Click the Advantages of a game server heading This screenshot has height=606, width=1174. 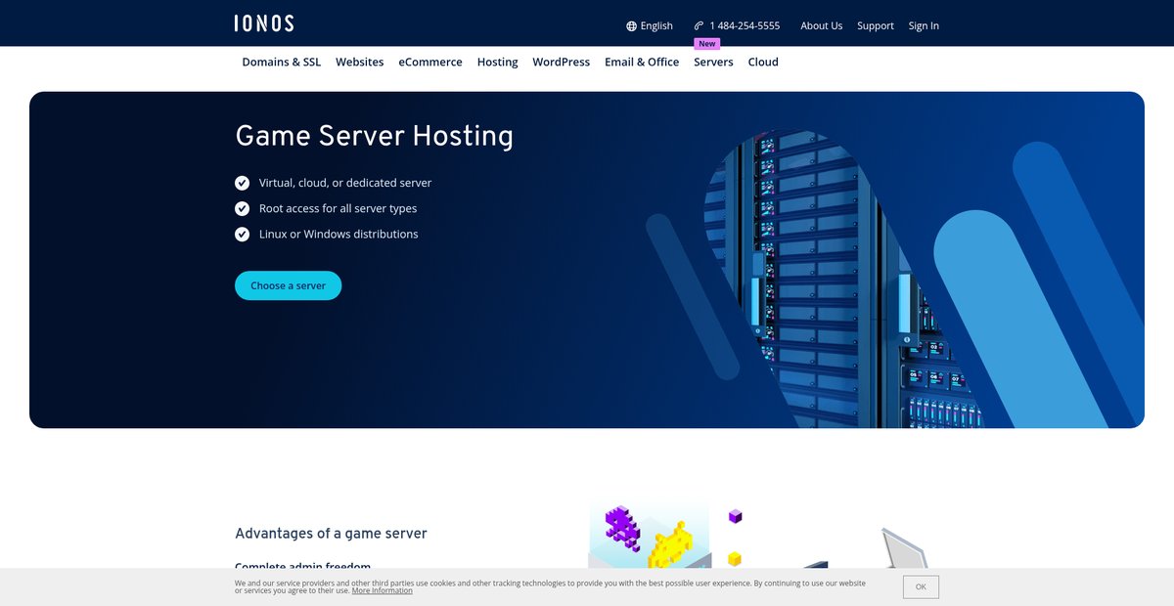tap(331, 534)
